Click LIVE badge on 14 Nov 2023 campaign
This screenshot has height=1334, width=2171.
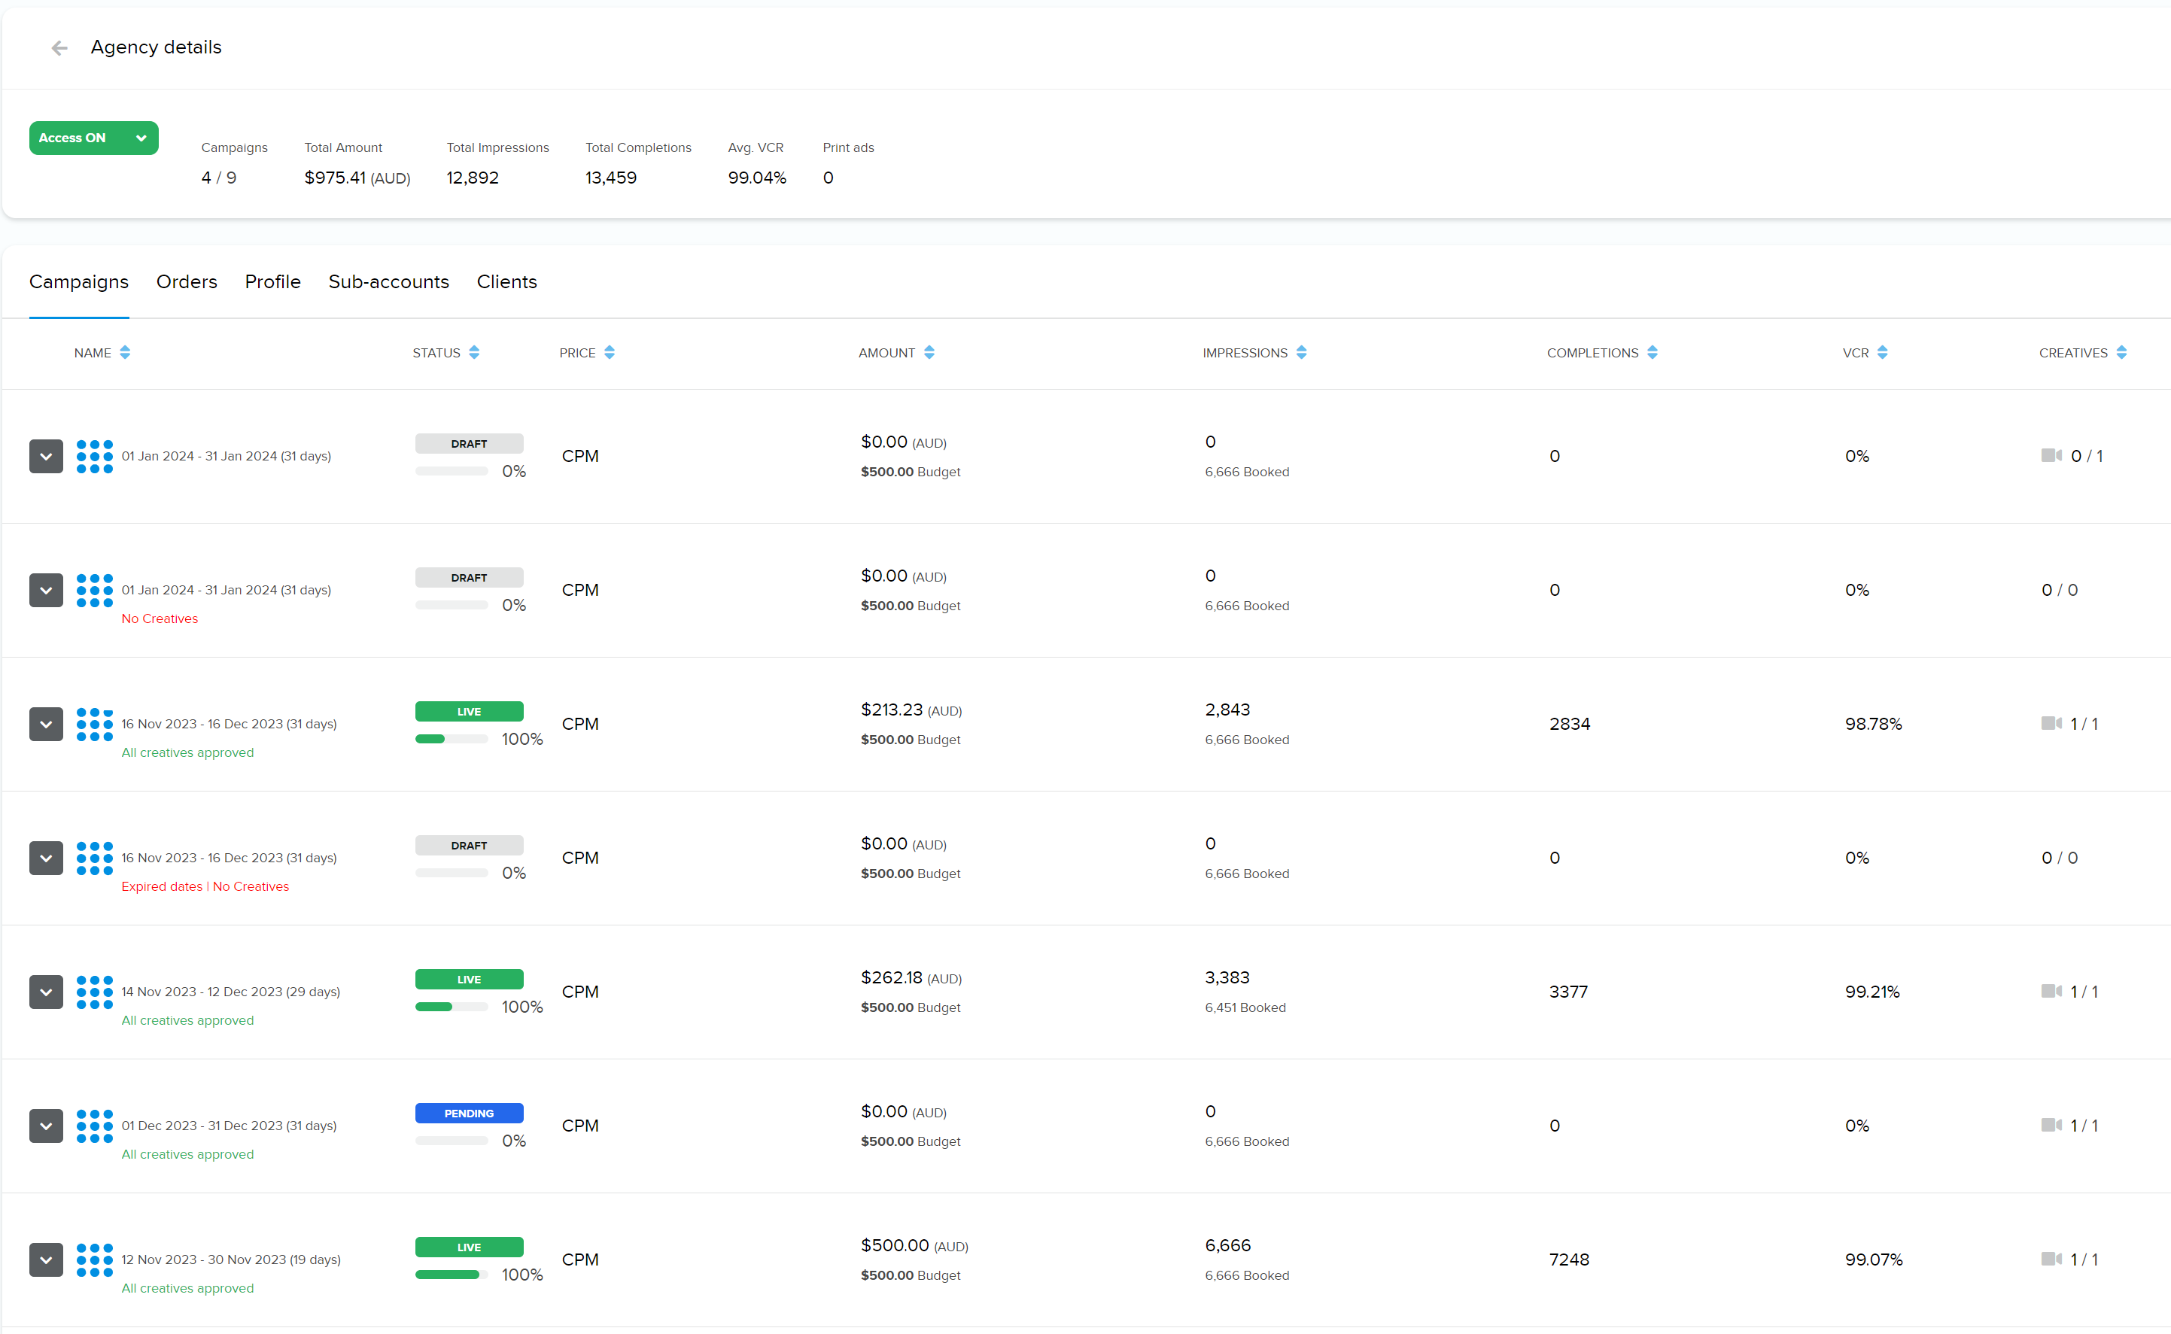pyautogui.click(x=470, y=980)
